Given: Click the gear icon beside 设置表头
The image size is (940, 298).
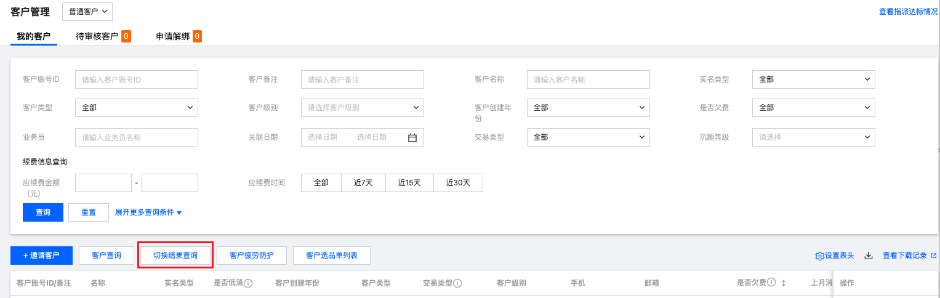Looking at the screenshot, I should point(819,256).
